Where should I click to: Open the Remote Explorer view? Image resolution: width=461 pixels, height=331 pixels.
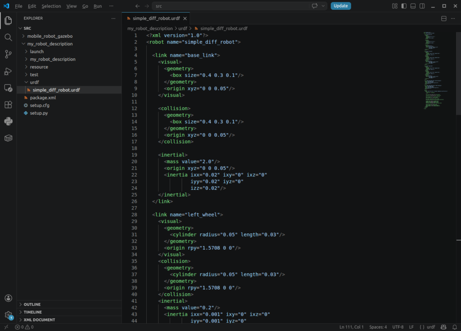[x=8, y=88]
